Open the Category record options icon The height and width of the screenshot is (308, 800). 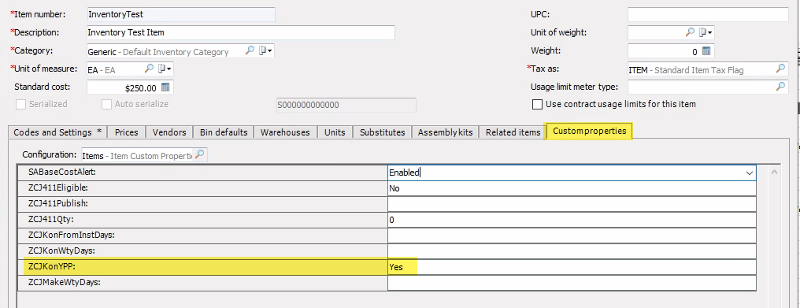pos(265,50)
